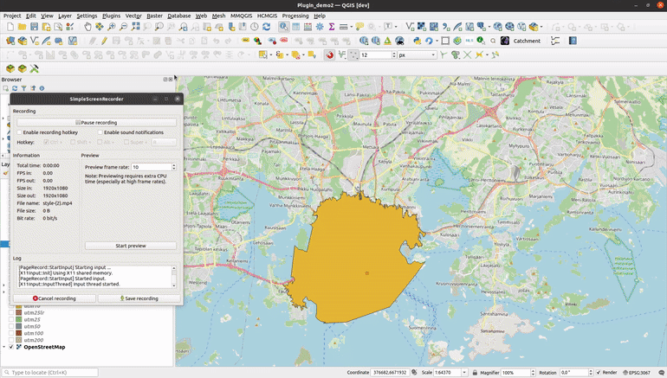Click the Coordinate field in status bar

pos(390,373)
